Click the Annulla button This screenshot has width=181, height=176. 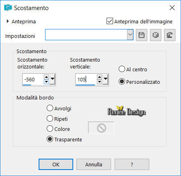[x=94, y=164]
